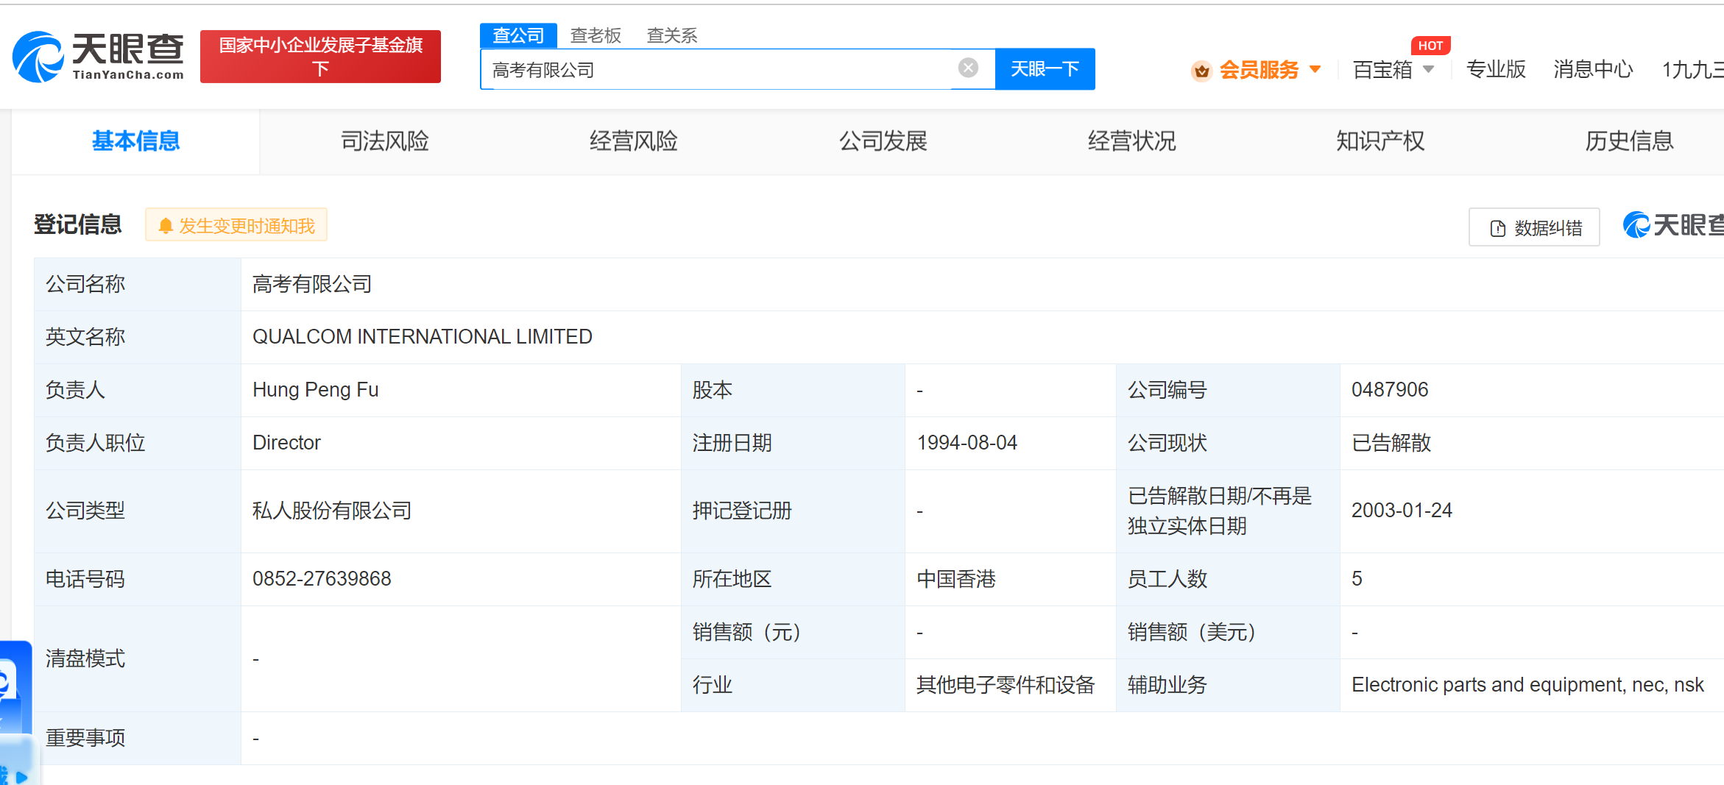Expand the 百宝箱 dropdown arrow
Screen dimensions: 1724x785
pyautogui.click(x=1428, y=69)
